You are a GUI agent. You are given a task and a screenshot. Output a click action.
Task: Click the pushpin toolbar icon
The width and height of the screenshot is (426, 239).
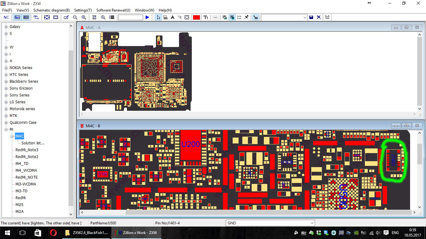point(246,17)
